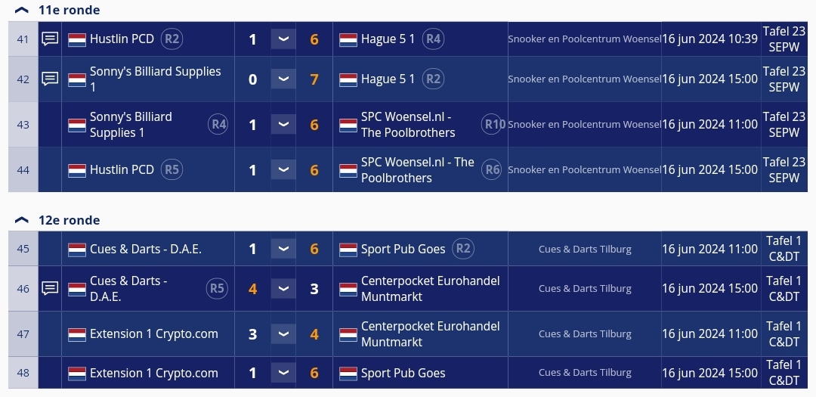The width and height of the screenshot is (816, 397).
Task: Click R2 badge next to Hustlin PCD
Action: 172,39
